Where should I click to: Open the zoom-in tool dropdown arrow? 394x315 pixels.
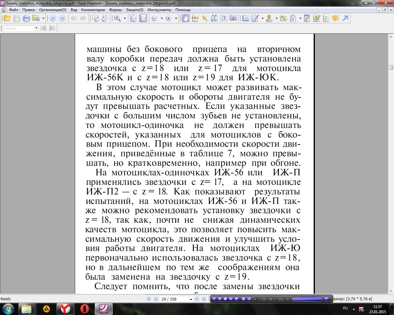(x=125, y=18)
